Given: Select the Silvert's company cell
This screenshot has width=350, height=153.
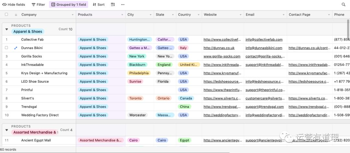Looking at the screenshot, I should point(28,98).
